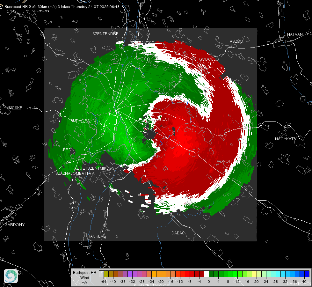The width and height of the screenshot is (312, 287).
Task: Click the SZAZHALOMBATTA town label
Action: [73, 173]
